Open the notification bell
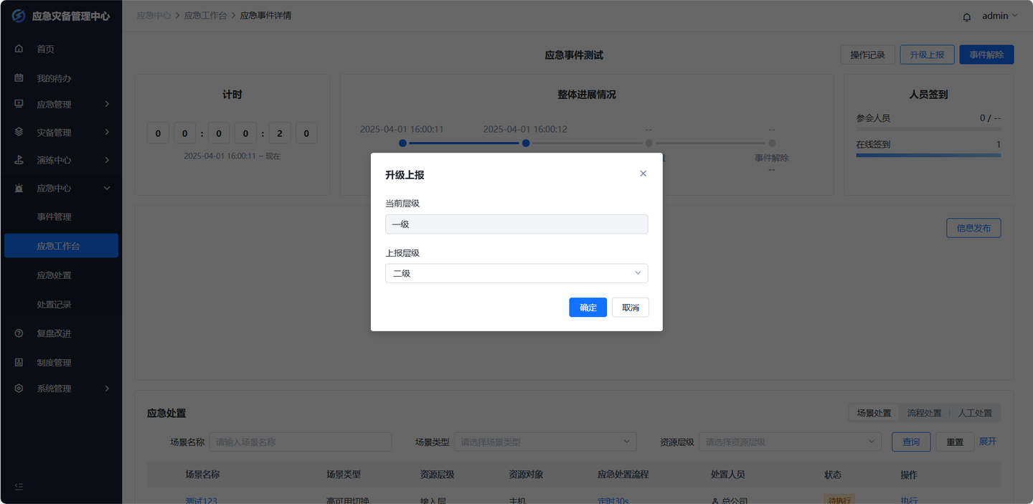The height and width of the screenshot is (504, 1033). 967,16
